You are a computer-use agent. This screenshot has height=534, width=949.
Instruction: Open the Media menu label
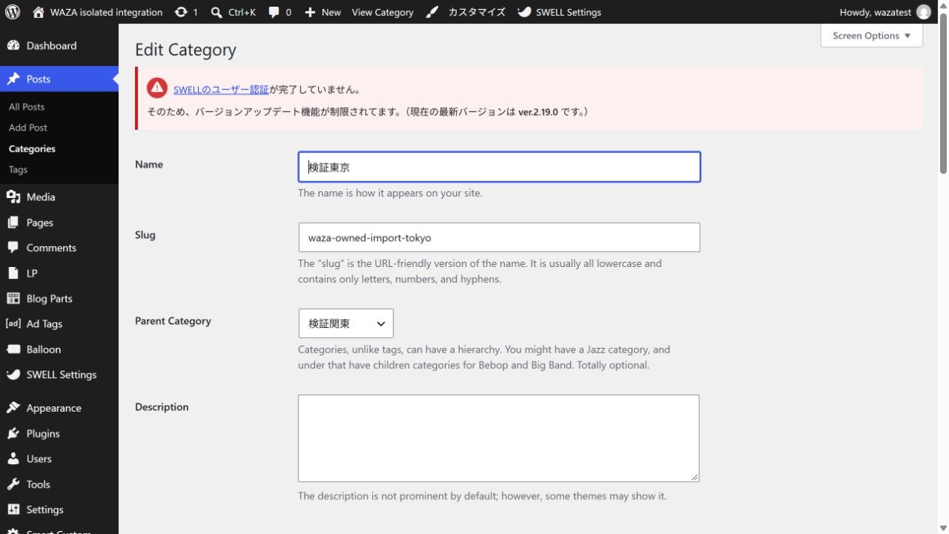[41, 197]
